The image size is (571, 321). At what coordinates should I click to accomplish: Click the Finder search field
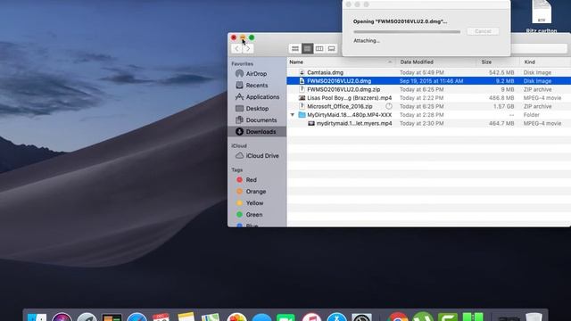pos(539,48)
